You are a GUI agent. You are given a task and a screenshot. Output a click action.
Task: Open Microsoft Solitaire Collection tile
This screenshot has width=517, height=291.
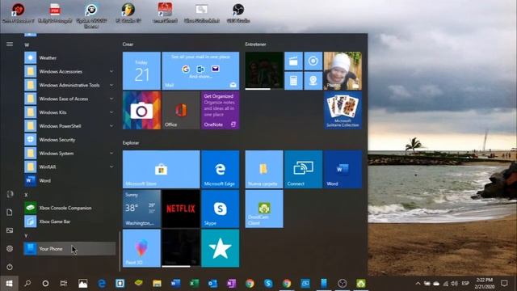[x=343, y=110]
